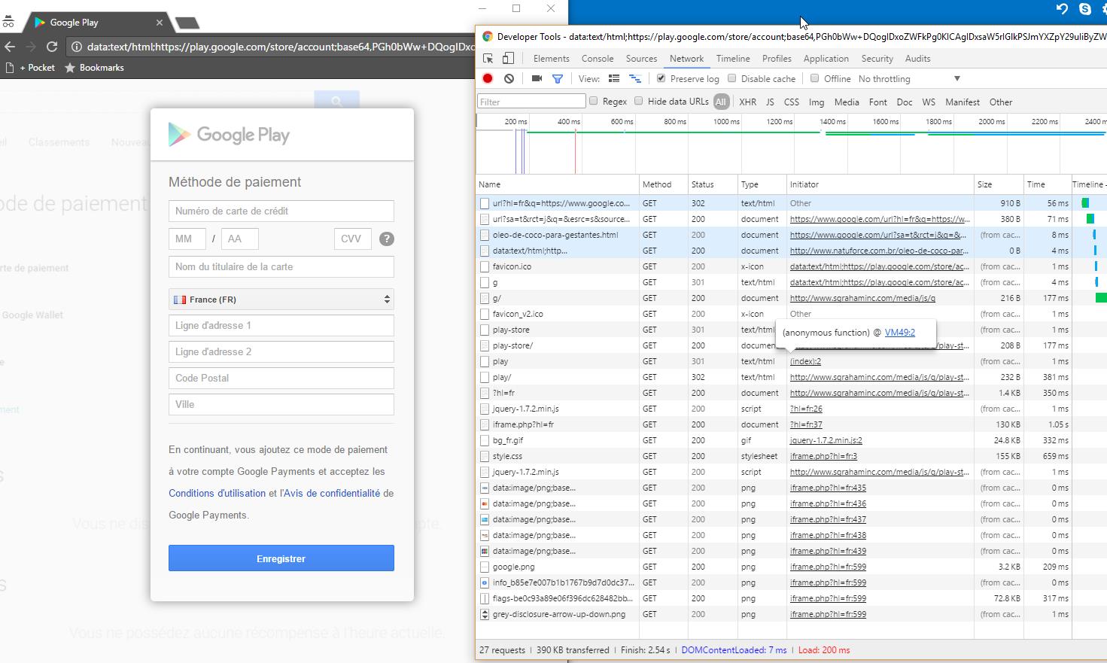Open the Elements tab
Screen dimensions: 1107x663
(551, 58)
